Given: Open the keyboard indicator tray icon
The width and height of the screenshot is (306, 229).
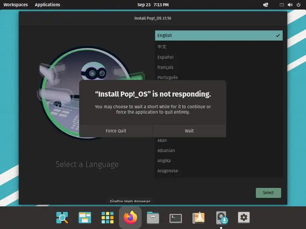Looking at the screenshot, I should coord(282,5).
